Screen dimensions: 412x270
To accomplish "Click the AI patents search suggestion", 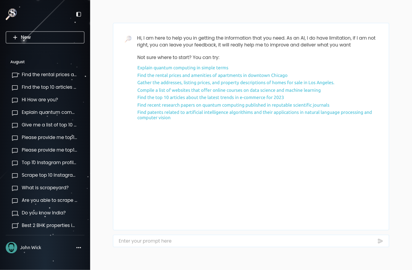I will coord(254,112).
